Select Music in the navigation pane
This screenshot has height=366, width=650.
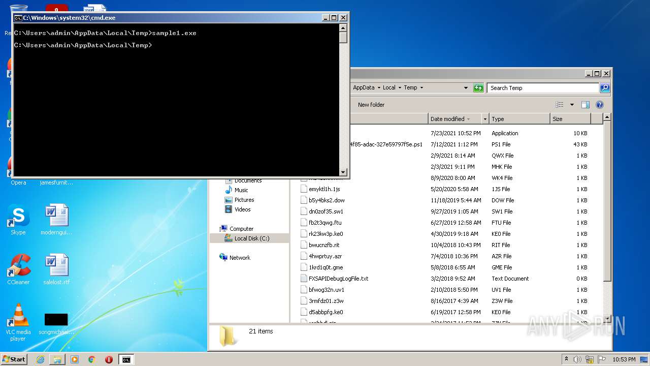[x=241, y=190]
